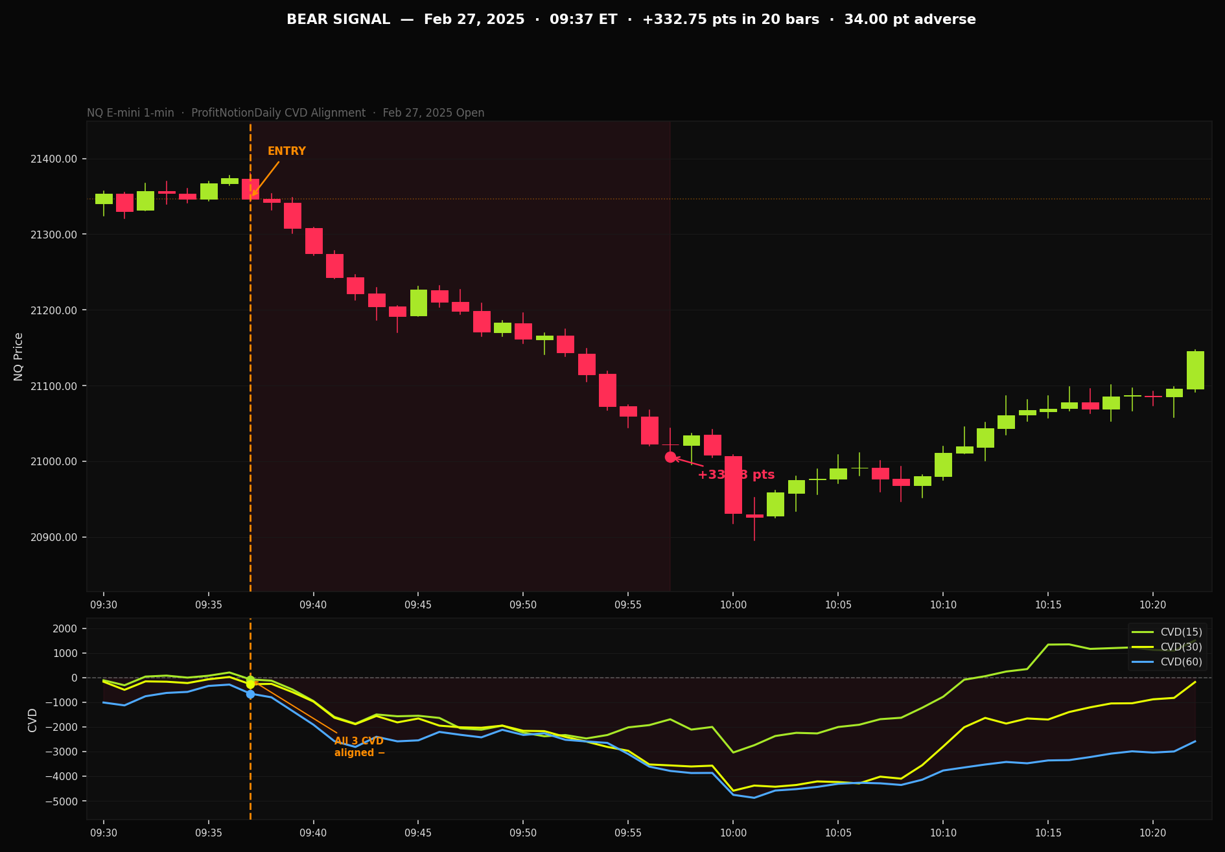
Task: Click the NQ Price axis title
Action: (18, 356)
